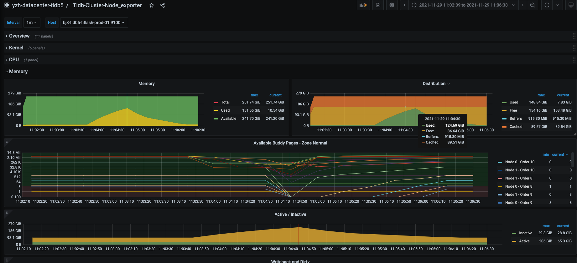Save the dashboard using the disk icon
577x263 pixels.
378,5
